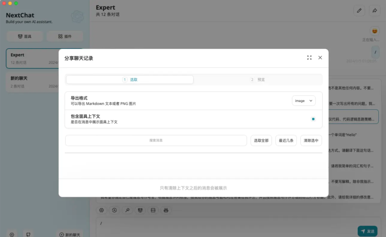386x237 pixels.
Task: Click the pencil edit icon in chat header
Action: [359, 11]
